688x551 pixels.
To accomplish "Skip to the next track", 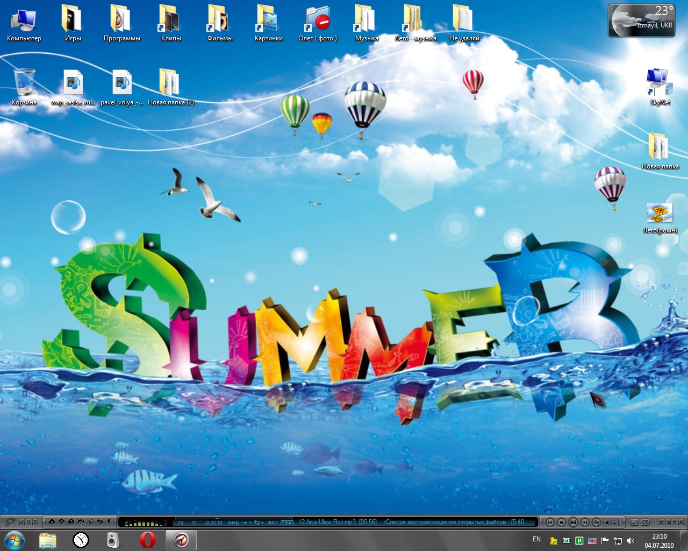I will (x=585, y=522).
